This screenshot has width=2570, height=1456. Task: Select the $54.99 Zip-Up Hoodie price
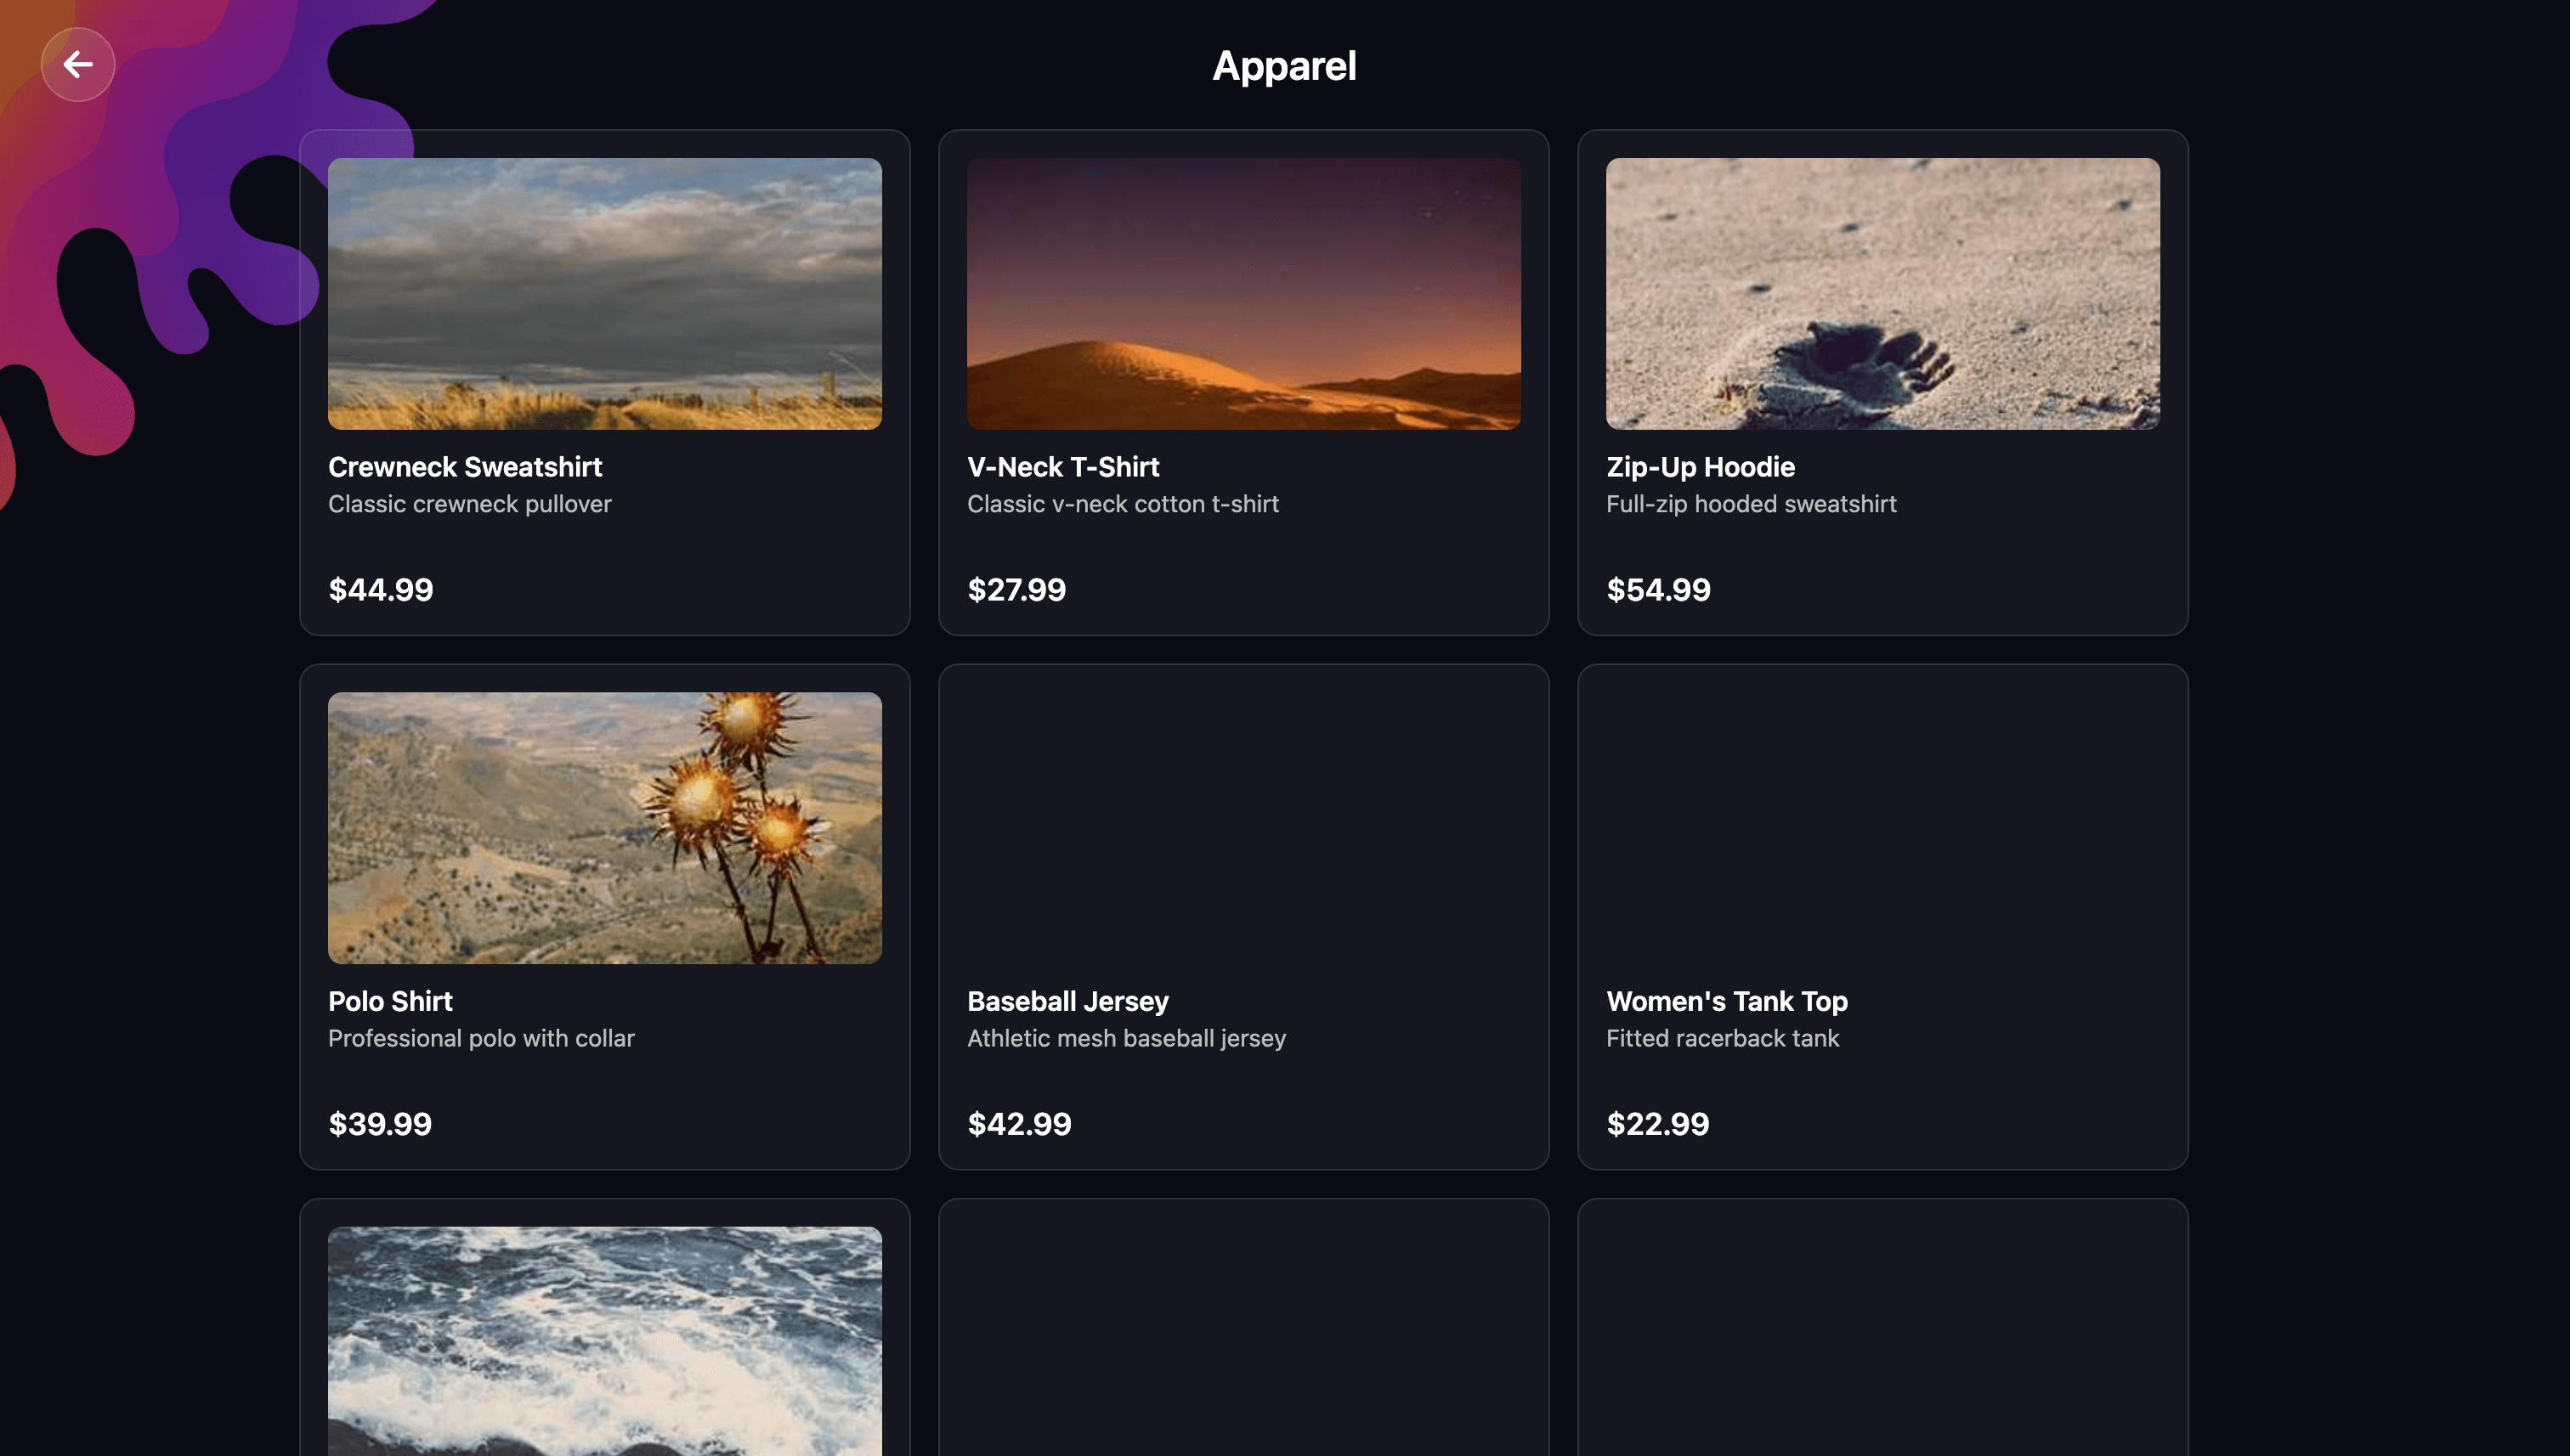click(1657, 590)
